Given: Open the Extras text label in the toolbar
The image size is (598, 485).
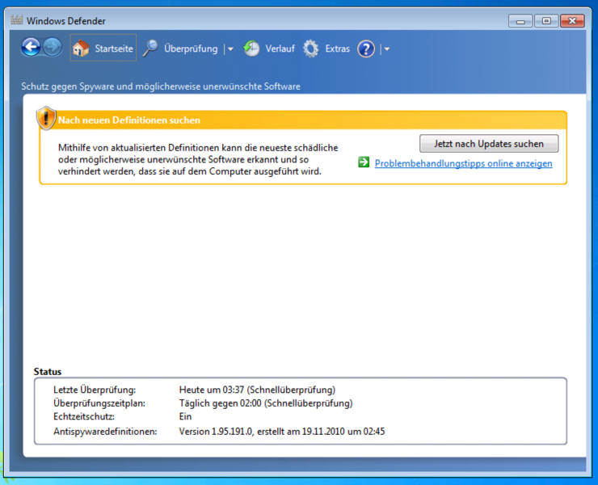Looking at the screenshot, I should 337,48.
